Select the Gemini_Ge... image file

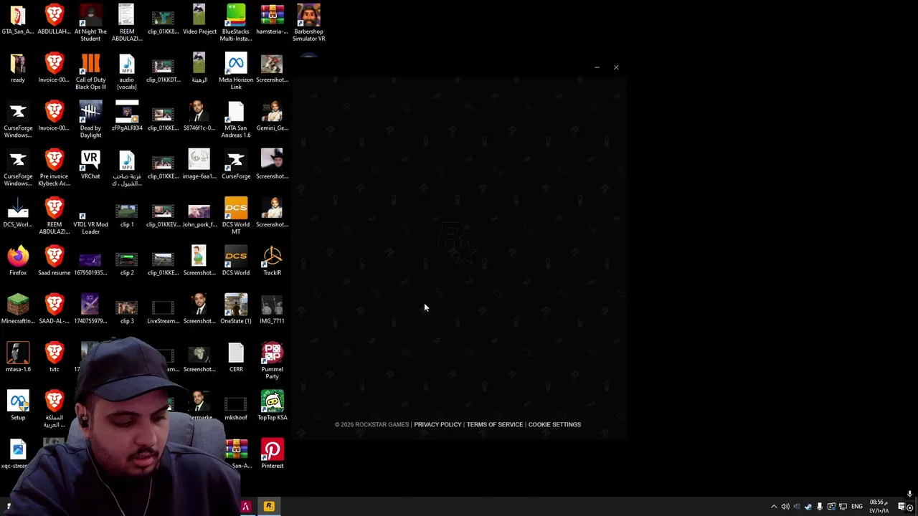coord(272,116)
